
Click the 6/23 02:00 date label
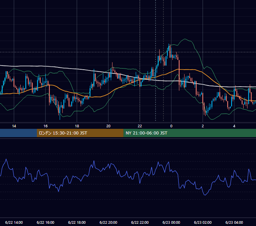[203, 222]
